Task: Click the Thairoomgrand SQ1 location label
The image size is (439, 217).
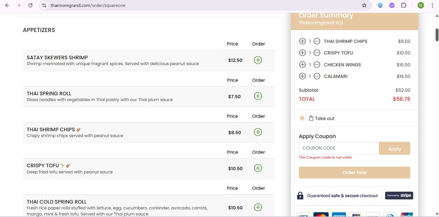Action: 321,23
